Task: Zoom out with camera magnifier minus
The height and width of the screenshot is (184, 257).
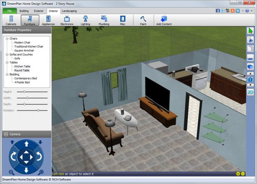Action: pos(11,173)
